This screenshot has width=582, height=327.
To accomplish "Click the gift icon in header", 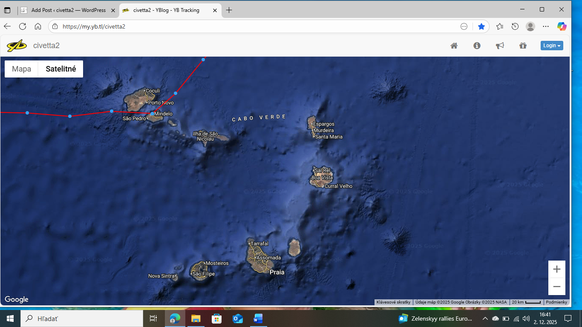I will 523,46.
